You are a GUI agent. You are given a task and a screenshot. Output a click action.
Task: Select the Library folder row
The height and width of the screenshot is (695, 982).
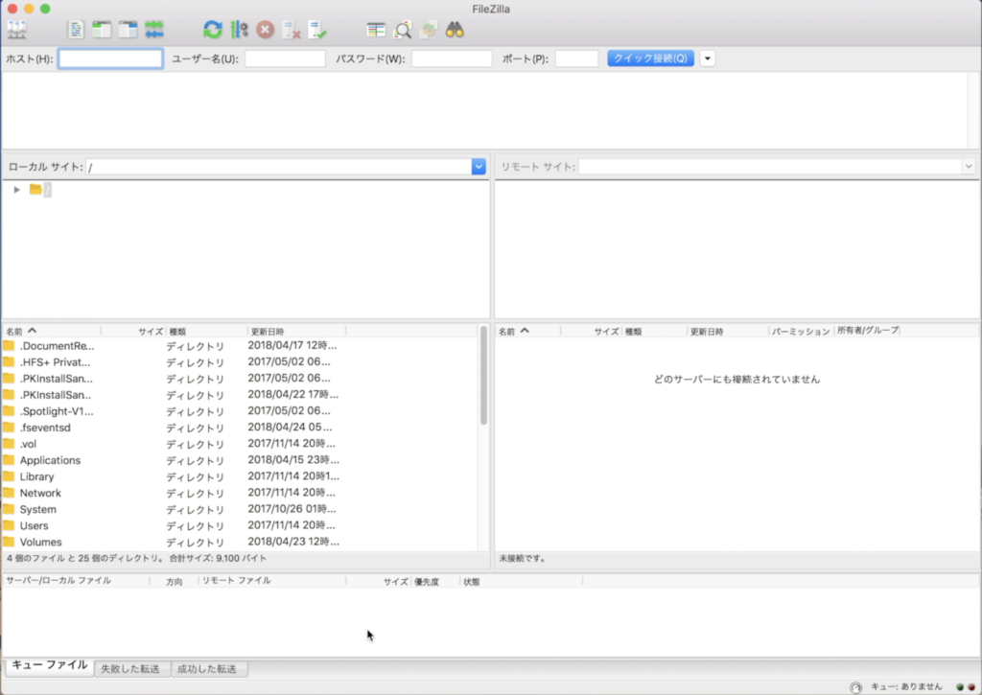point(239,476)
